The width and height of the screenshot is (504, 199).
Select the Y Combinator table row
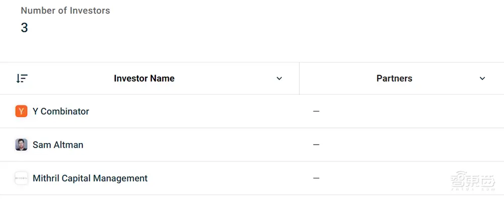pos(252,111)
